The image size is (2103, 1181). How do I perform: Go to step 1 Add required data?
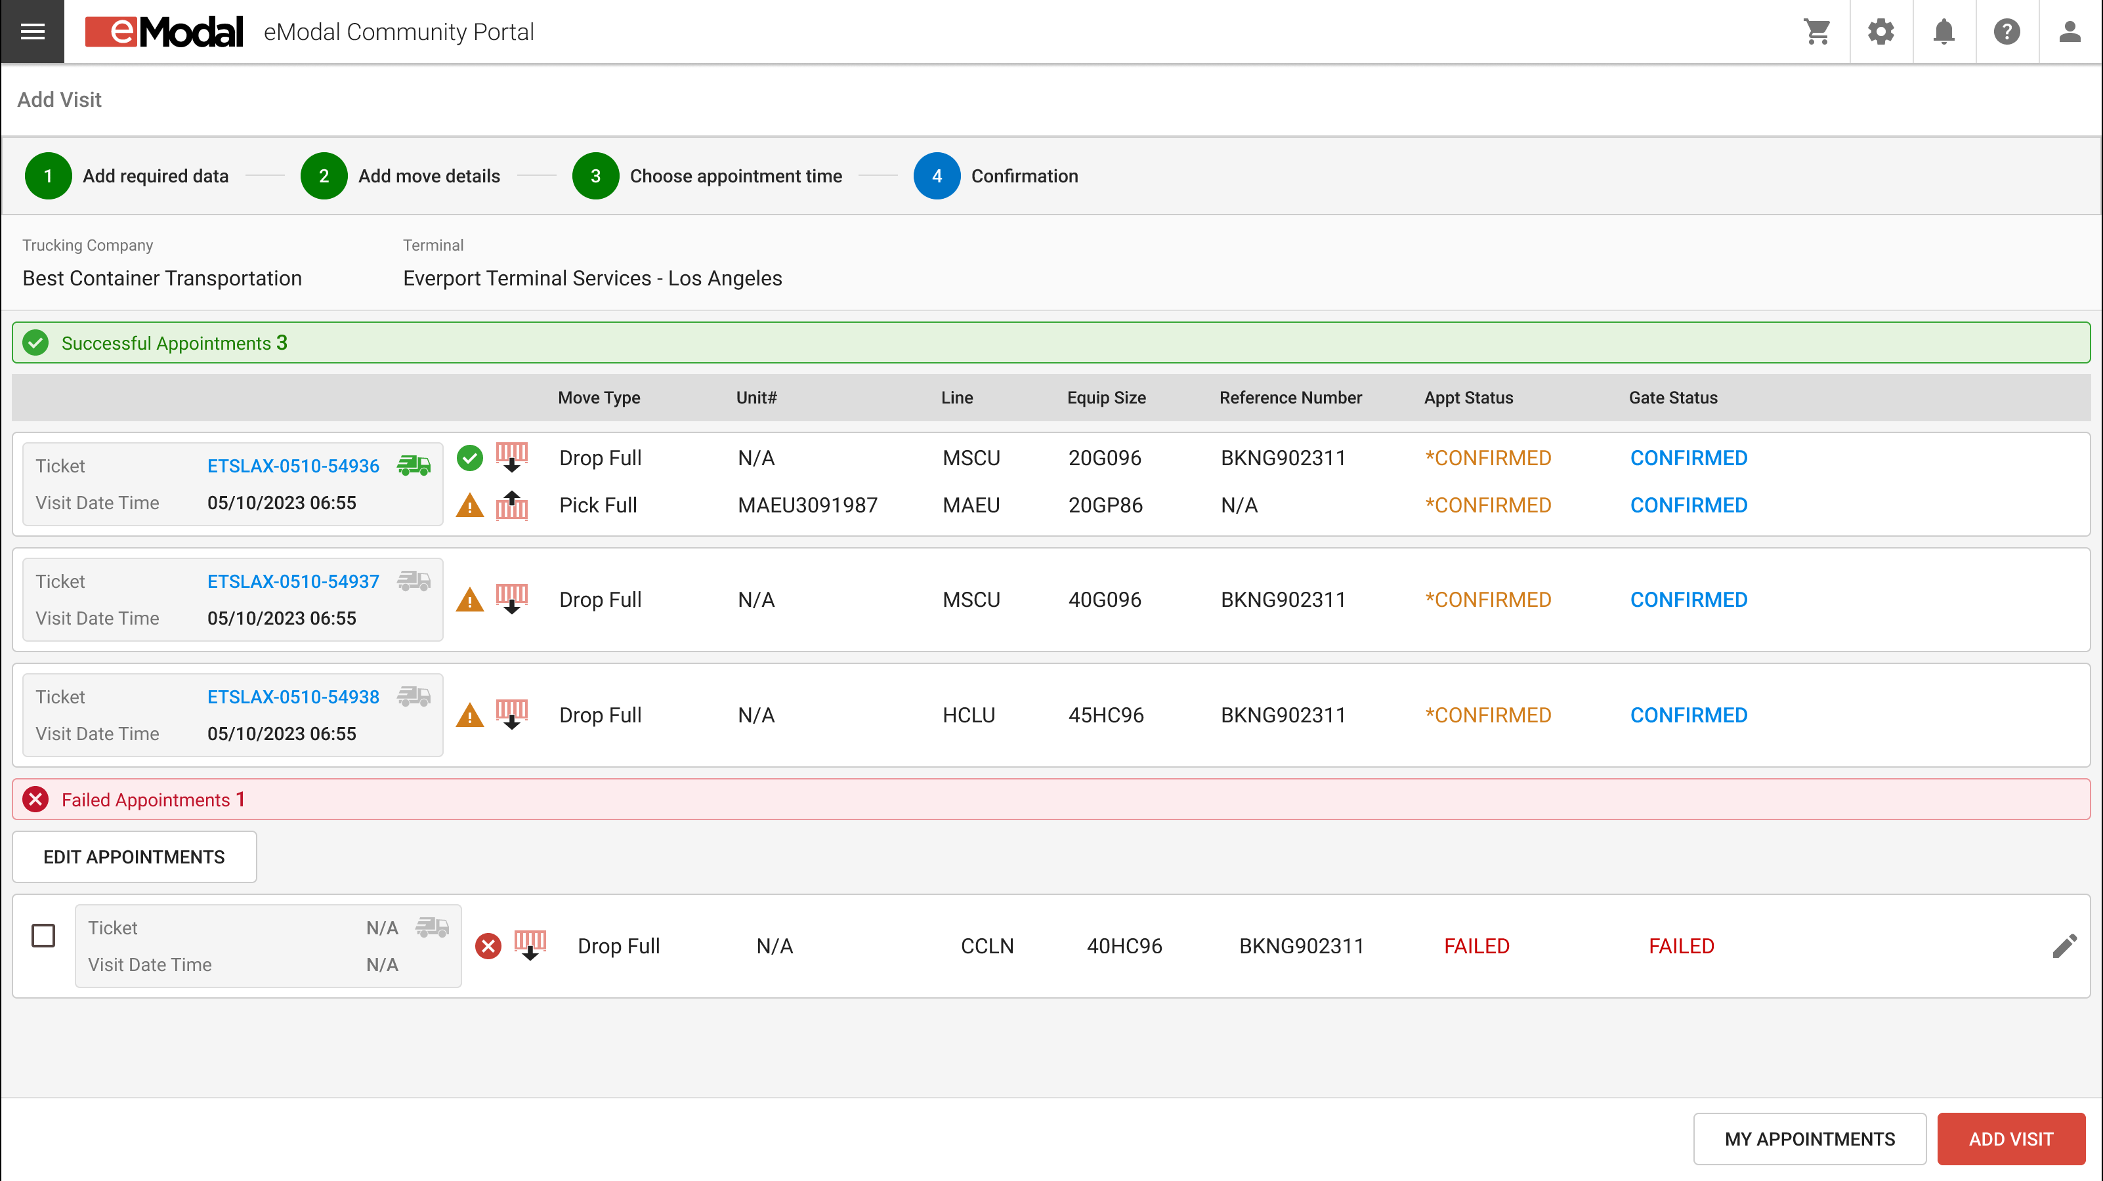(x=127, y=175)
